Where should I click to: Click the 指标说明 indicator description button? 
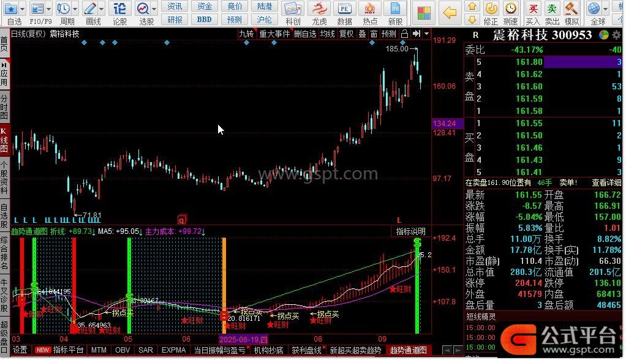click(x=410, y=231)
